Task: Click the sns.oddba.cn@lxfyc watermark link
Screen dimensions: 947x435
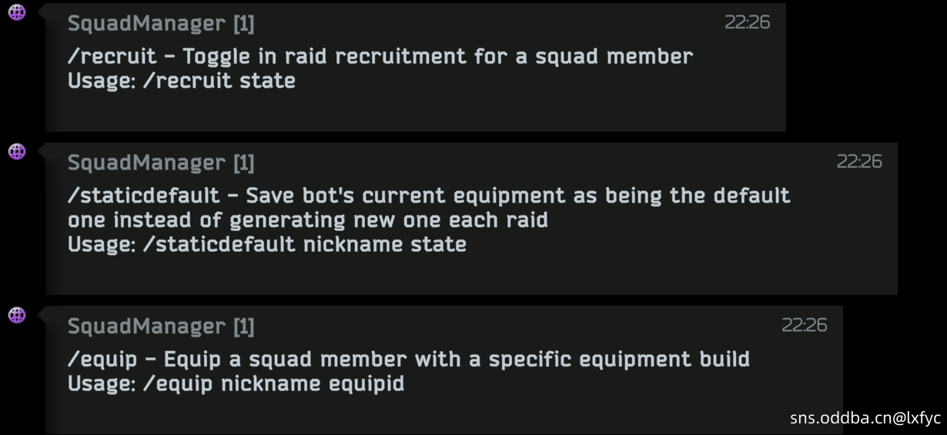Action: tap(865, 418)
